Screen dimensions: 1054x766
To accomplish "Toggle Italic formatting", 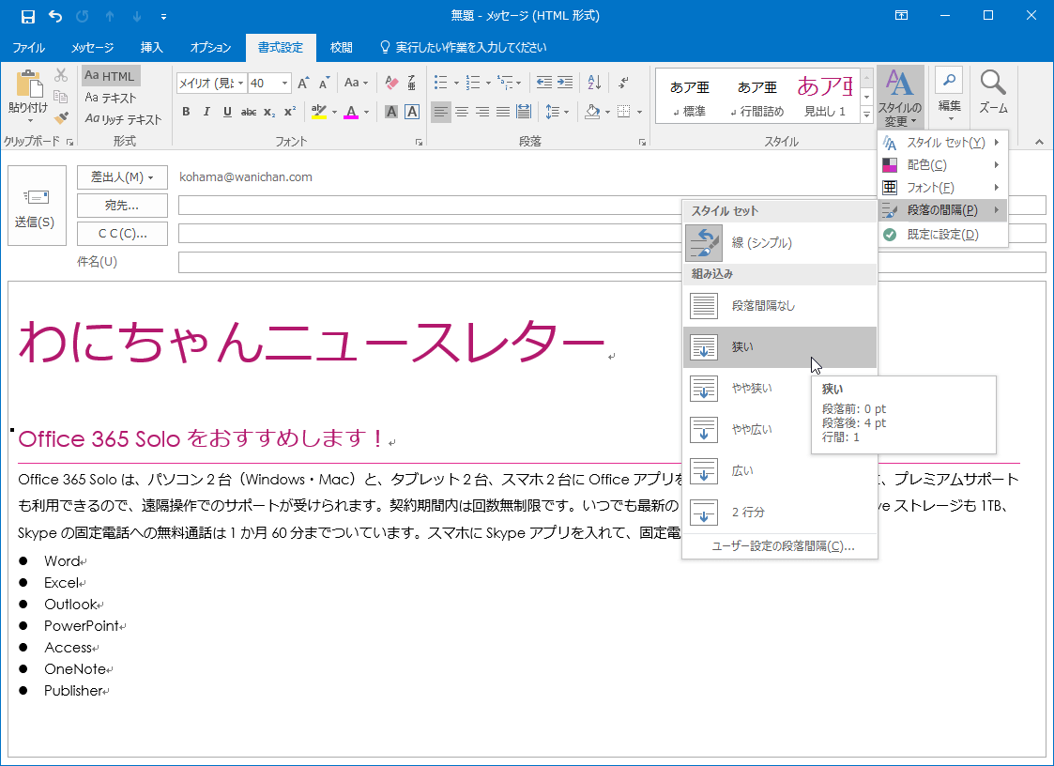I will pyautogui.click(x=206, y=112).
